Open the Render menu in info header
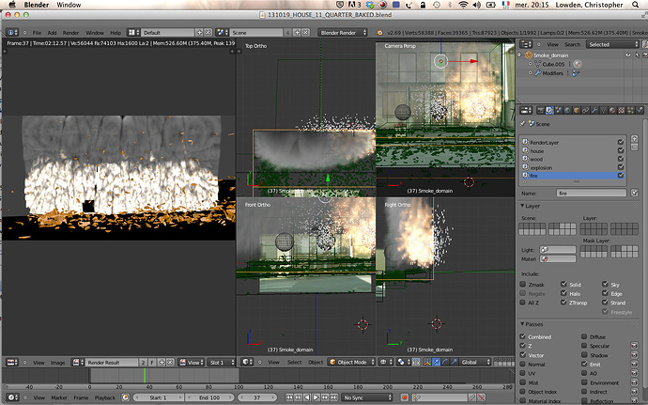 pos(70,33)
